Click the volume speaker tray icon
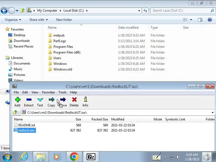 pos(178,157)
